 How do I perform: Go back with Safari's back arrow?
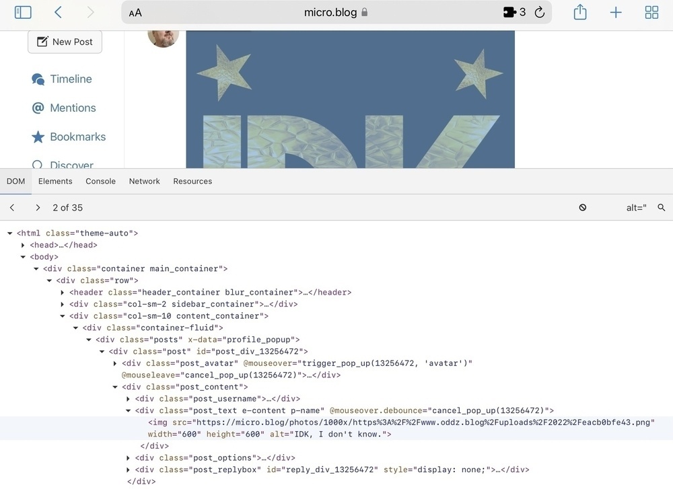pos(59,12)
